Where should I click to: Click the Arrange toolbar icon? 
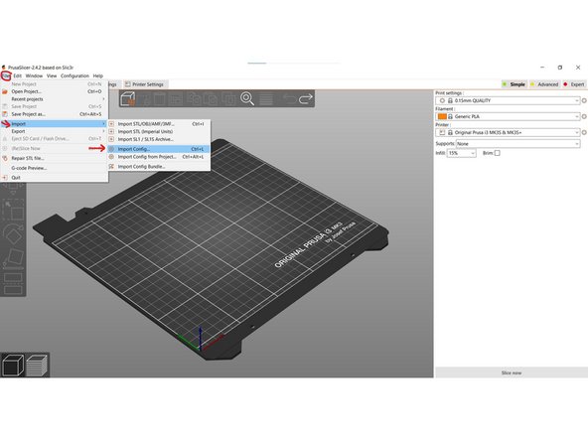click(175, 99)
